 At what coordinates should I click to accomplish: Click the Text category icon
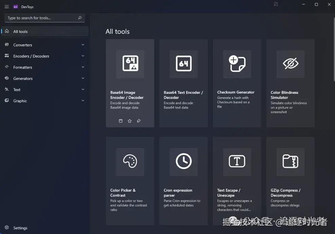coord(7,89)
